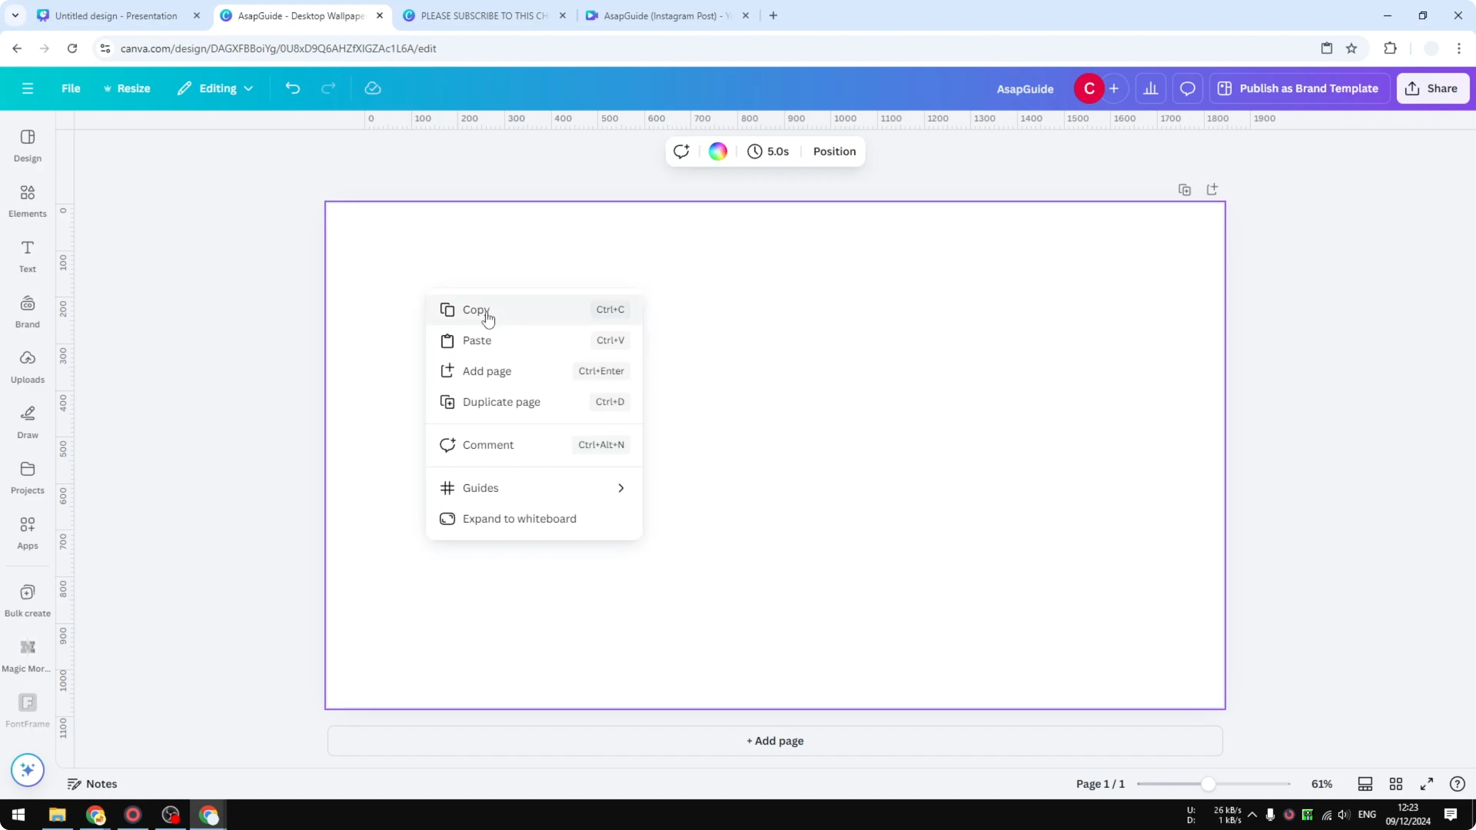Open the comment bubble in the floating toolbar

pos(681,151)
